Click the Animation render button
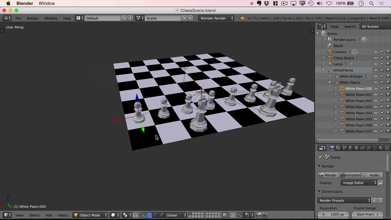Image resolution: width=391 pixels, height=220 pixels. pos(350,175)
